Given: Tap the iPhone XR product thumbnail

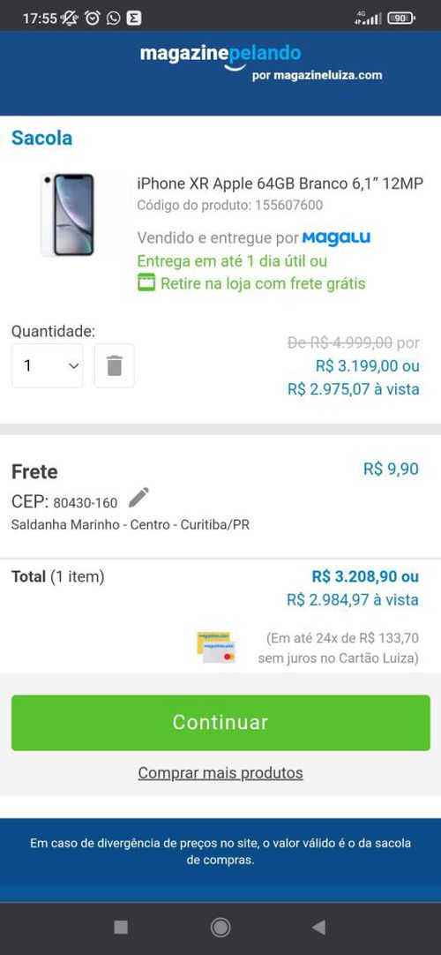Looking at the screenshot, I should click(68, 214).
